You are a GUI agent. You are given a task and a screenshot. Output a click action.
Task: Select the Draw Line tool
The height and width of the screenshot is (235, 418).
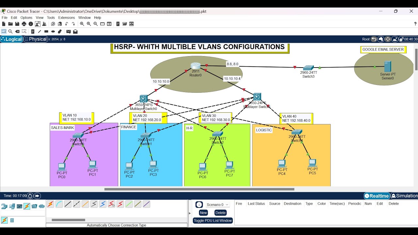[x=40, y=32]
